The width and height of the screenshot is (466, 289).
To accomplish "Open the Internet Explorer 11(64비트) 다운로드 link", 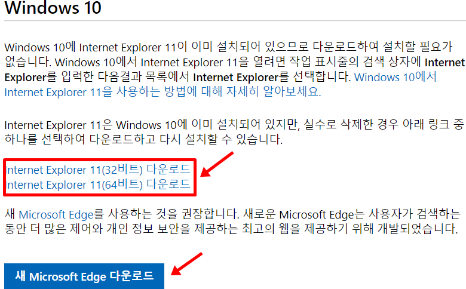I will (x=98, y=185).
